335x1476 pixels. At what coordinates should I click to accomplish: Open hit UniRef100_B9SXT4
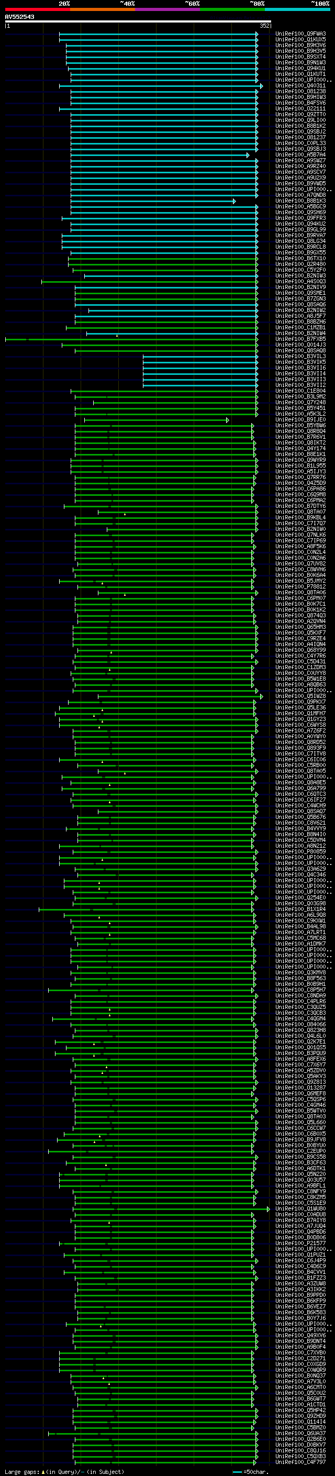click(x=300, y=57)
